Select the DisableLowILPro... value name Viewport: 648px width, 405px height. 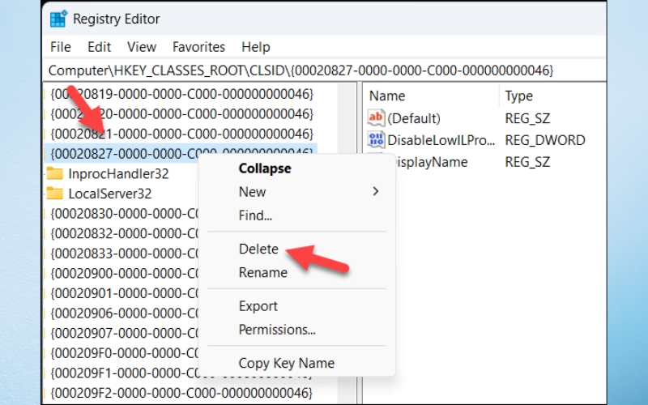[441, 140]
